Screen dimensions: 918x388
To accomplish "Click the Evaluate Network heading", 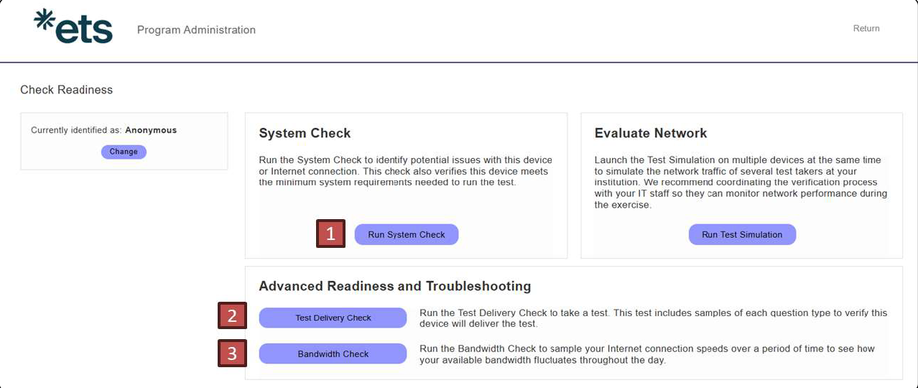I will click(651, 133).
